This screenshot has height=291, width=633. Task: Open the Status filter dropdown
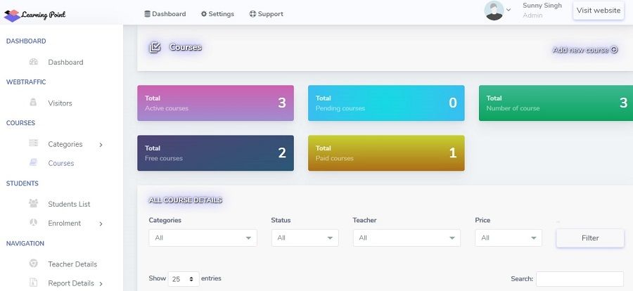click(305, 238)
